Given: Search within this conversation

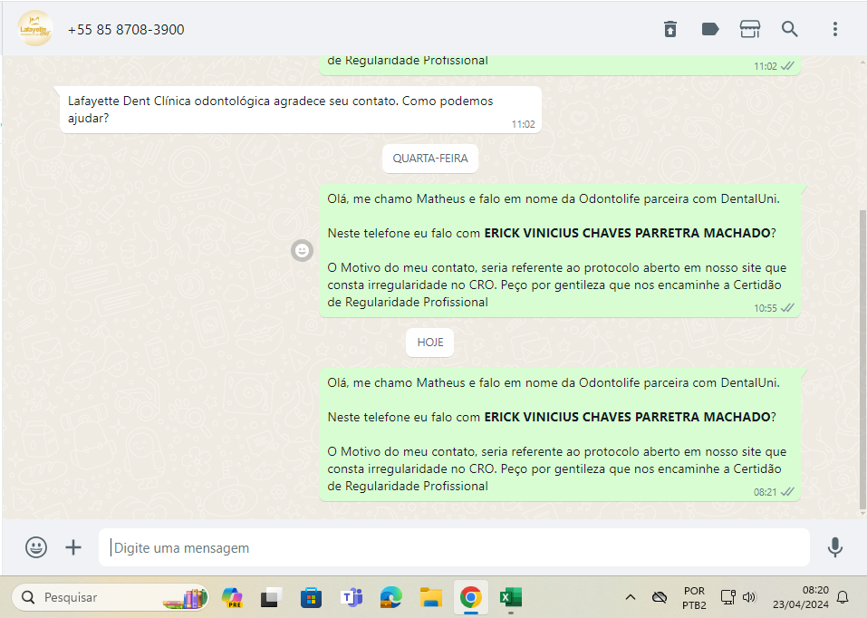Looking at the screenshot, I should coord(790,29).
